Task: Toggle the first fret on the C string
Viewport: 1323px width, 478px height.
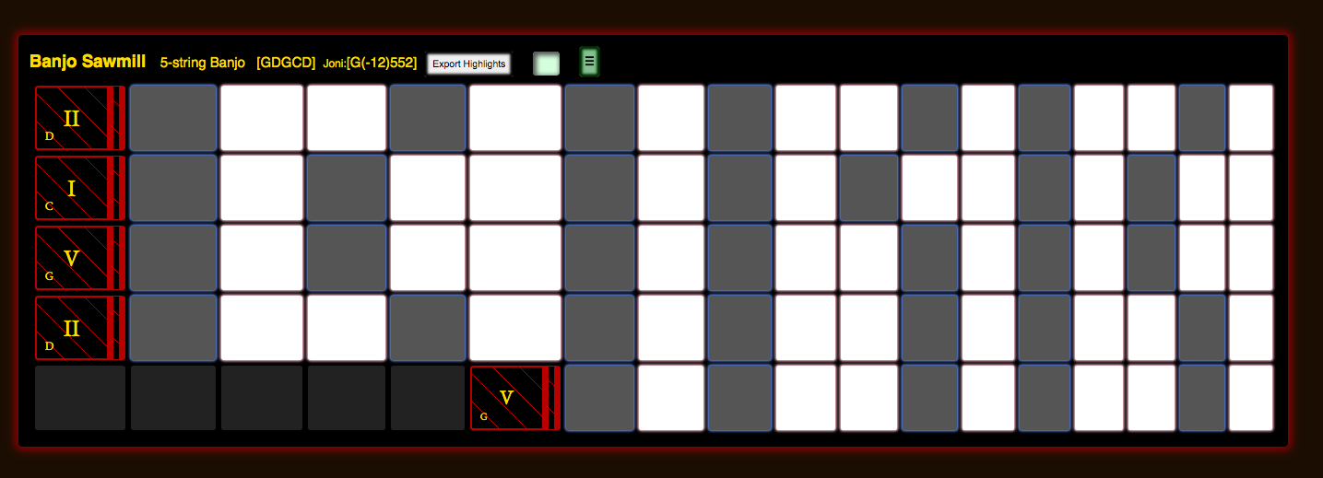Action: tap(173, 188)
